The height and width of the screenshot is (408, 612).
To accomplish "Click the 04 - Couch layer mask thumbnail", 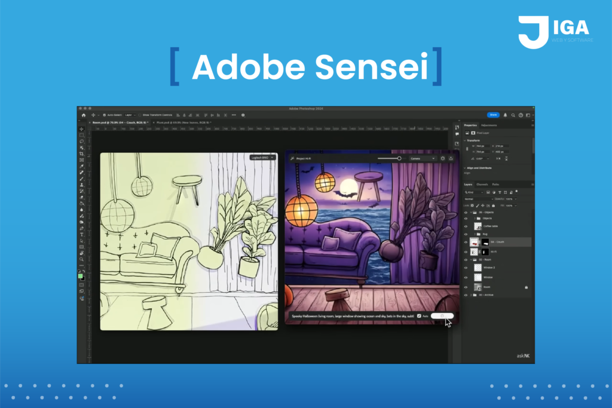I will click(485, 242).
